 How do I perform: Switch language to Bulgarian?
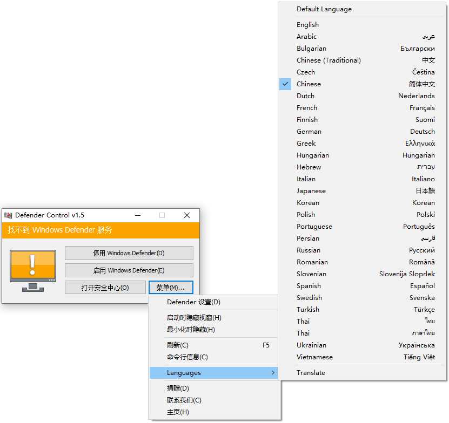tap(362, 49)
